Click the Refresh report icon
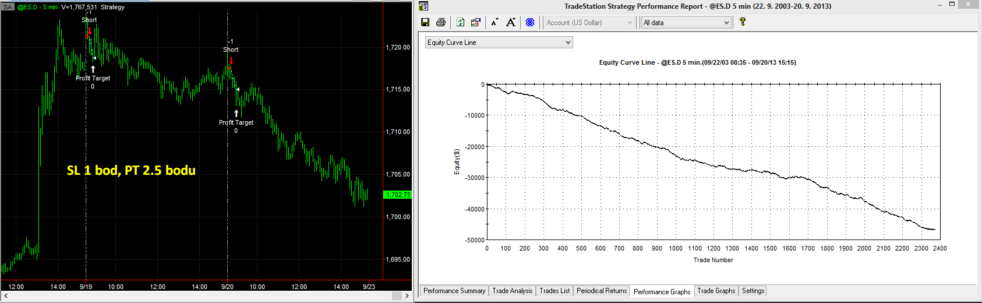Screen dimensions: 982x303 (460, 22)
